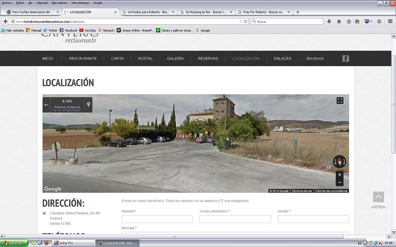The height and width of the screenshot is (247, 396).
Task: Open the Archivo menu
Action: pos(7,3)
